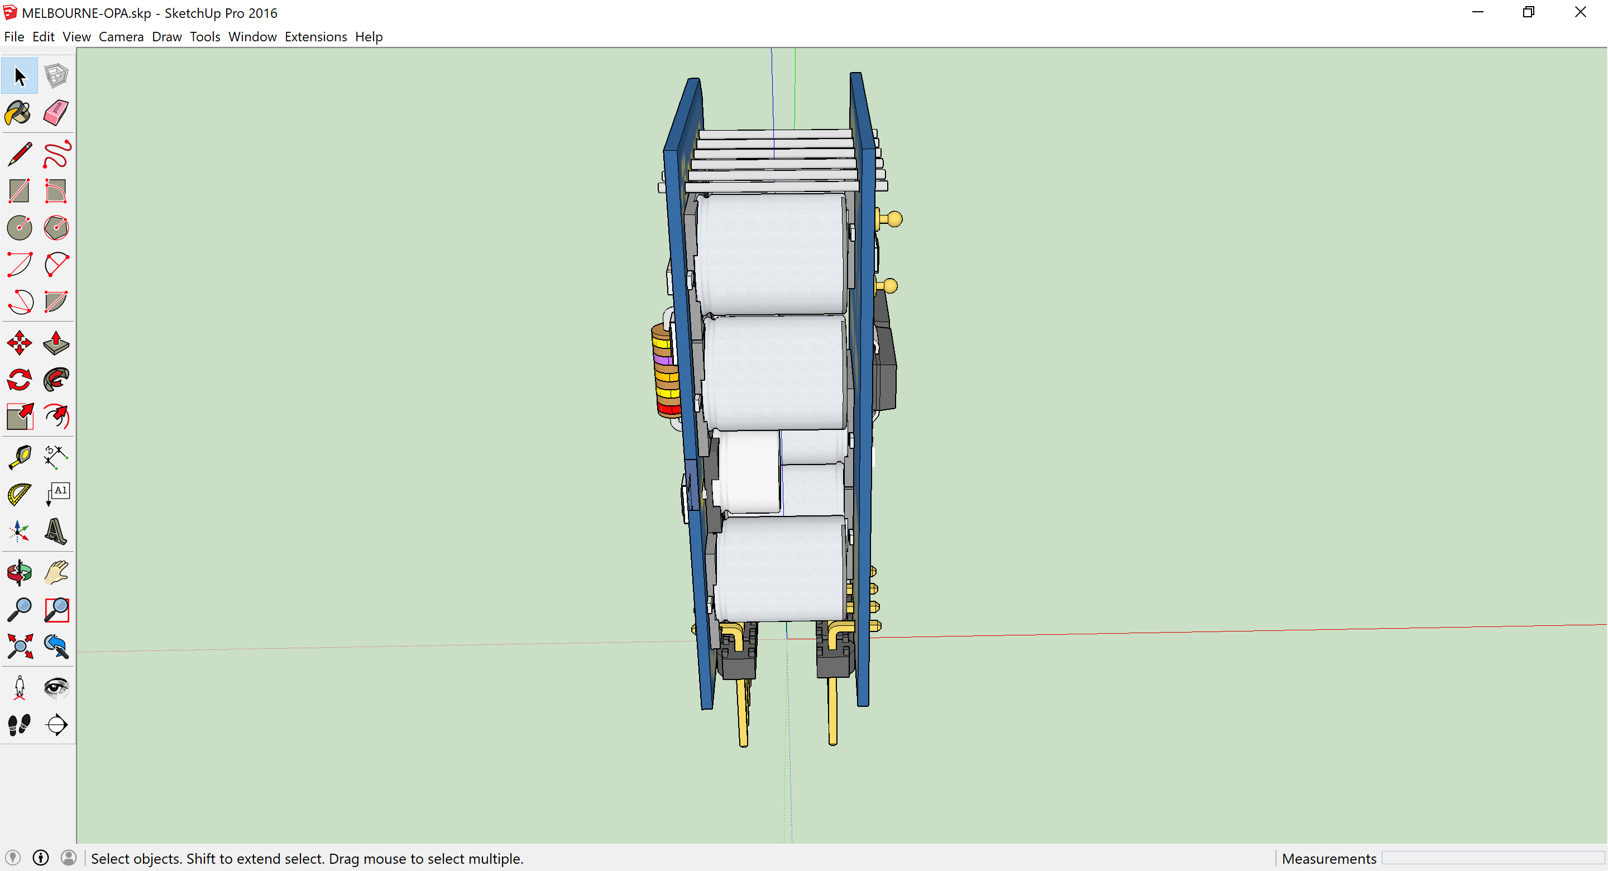Pick the Pie arc tool
This screenshot has width=1608, height=871.
point(56,301)
